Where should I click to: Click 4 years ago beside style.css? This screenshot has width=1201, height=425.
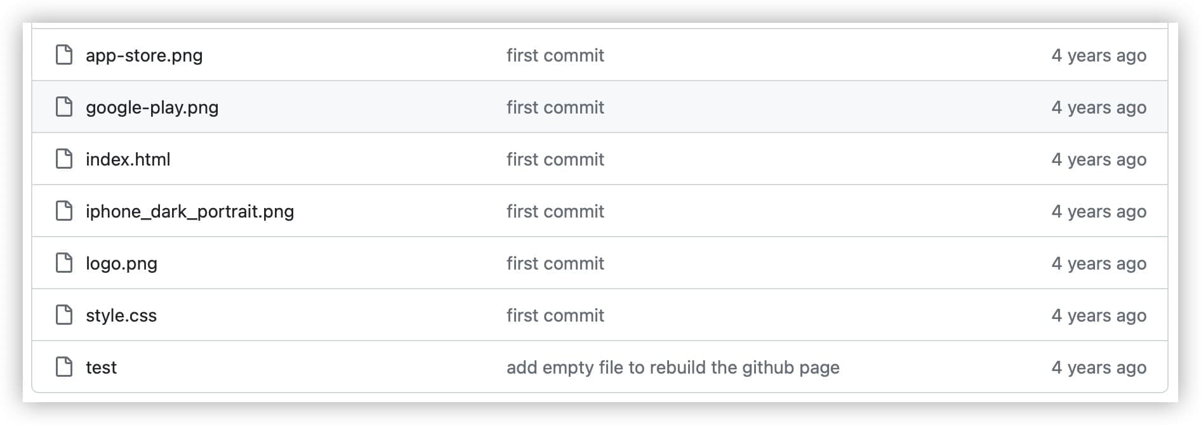(x=1099, y=315)
